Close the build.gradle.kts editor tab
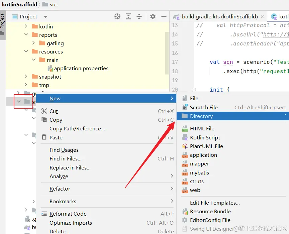The height and width of the screenshot is (234, 289). coord(263,17)
